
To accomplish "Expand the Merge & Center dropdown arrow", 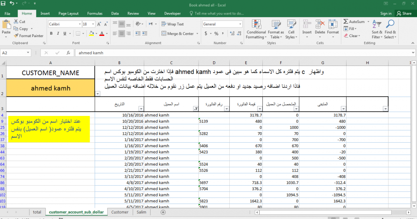I will 197,33.
